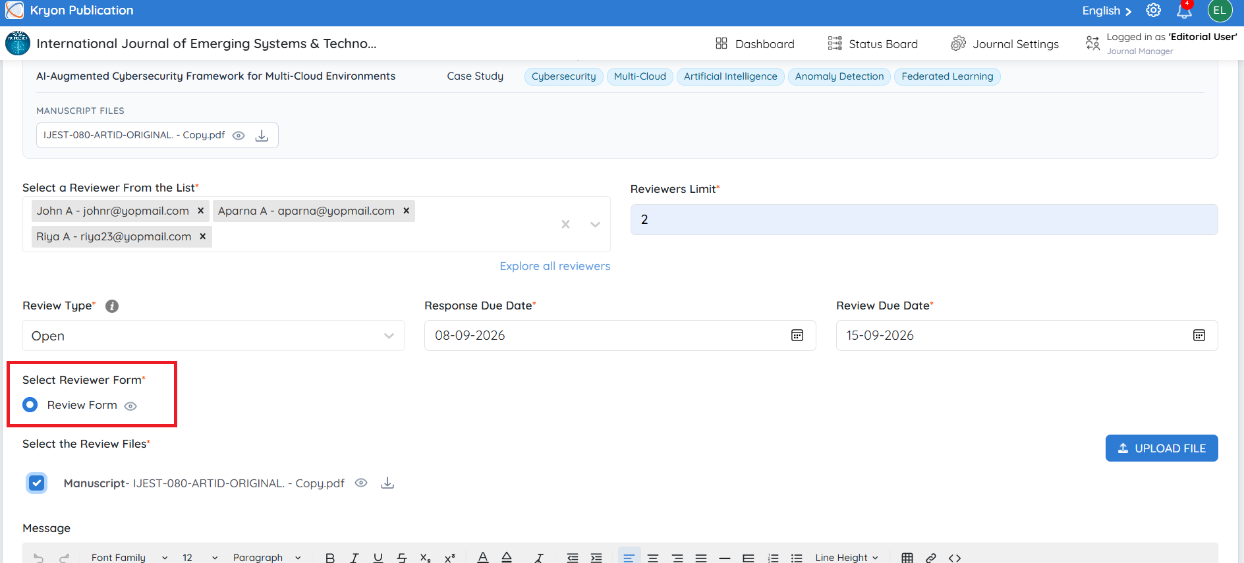Open Status Board
This screenshot has width=1244, height=563.
click(873, 43)
